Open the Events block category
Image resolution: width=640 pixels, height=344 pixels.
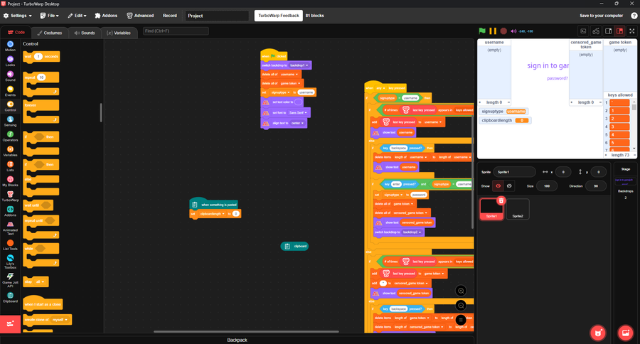pos(10,91)
